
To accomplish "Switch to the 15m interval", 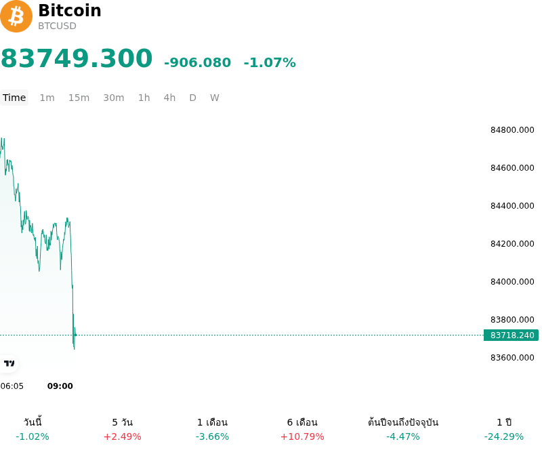I will (x=79, y=98).
